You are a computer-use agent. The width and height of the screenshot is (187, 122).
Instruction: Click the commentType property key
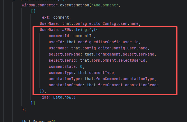tap(61, 73)
